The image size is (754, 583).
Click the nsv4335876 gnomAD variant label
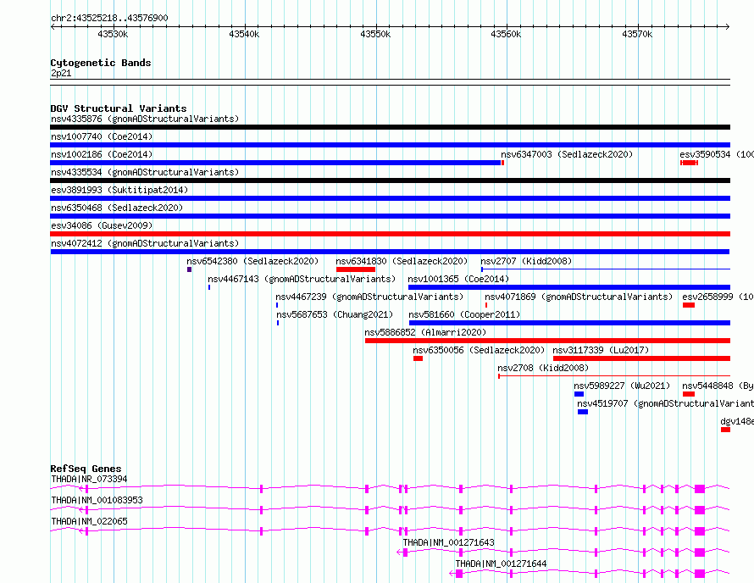click(145, 119)
